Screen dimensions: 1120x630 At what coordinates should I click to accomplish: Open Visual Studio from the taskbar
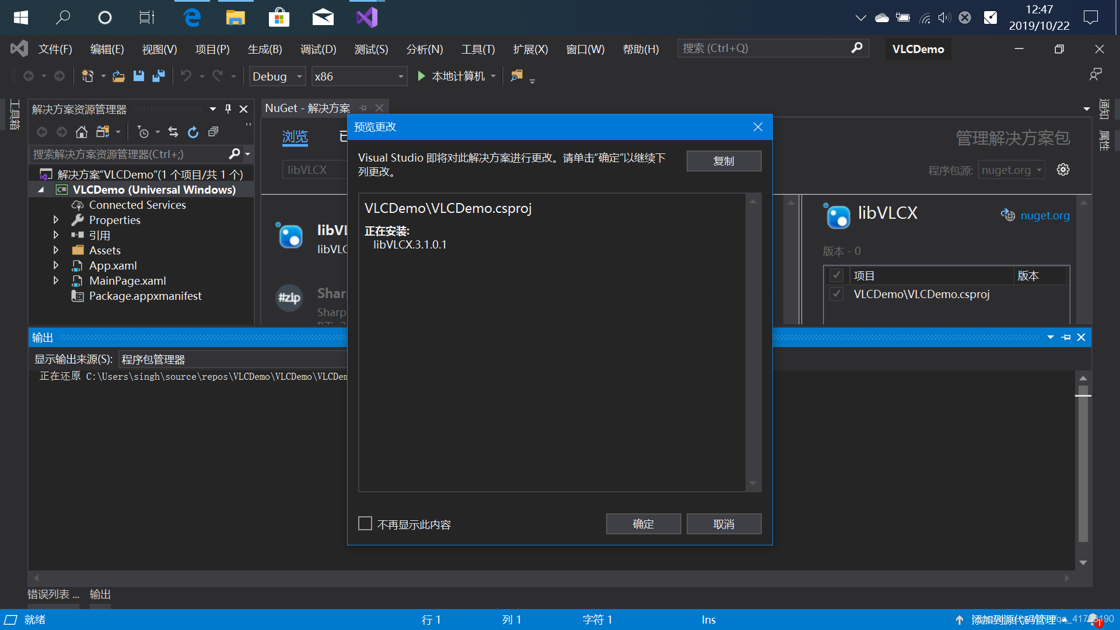pos(366,17)
